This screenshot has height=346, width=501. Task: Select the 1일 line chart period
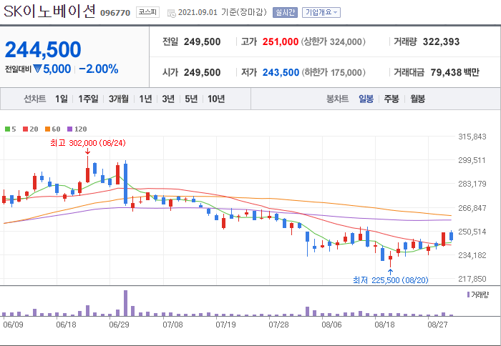pos(62,99)
